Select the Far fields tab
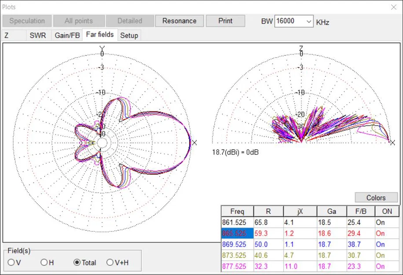 point(99,35)
